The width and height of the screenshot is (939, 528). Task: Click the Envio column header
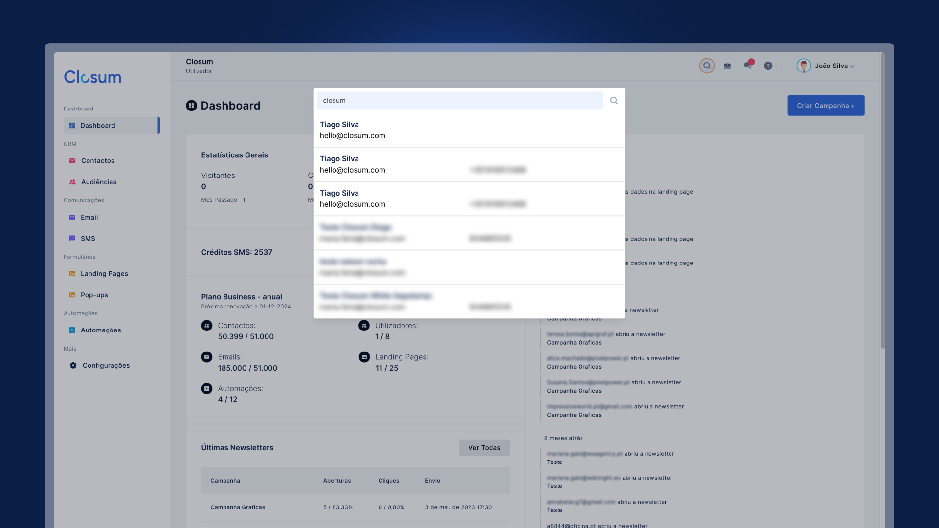coord(433,481)
